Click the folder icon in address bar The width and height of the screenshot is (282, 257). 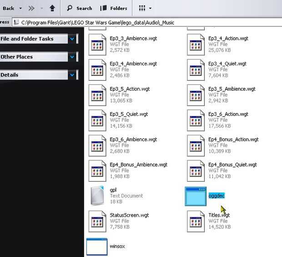coord(16,22)
